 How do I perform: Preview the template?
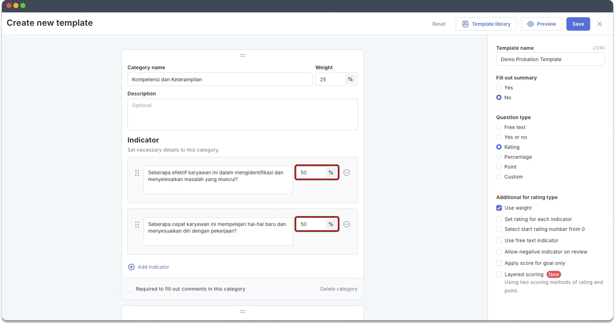(x=541, y=24)
